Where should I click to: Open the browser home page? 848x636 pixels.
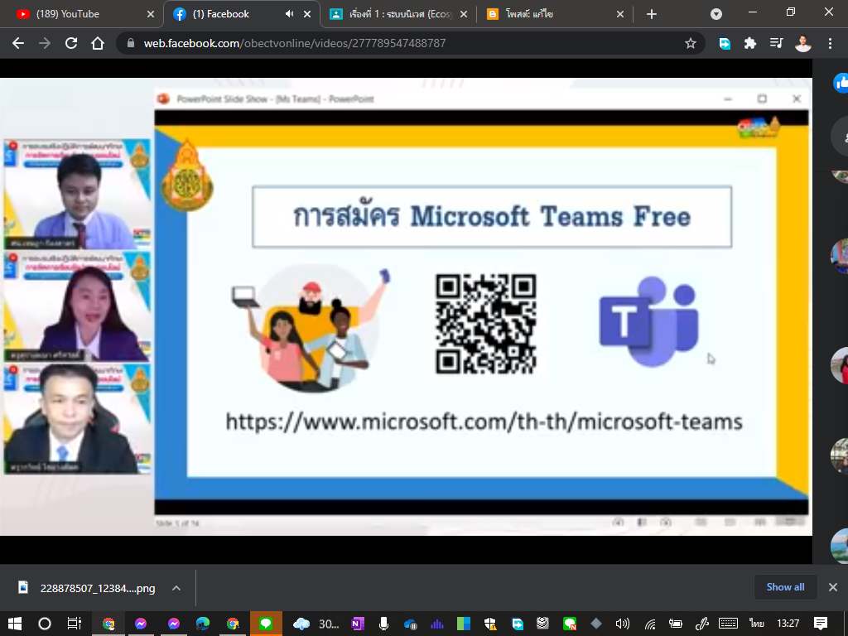(98, 43)
